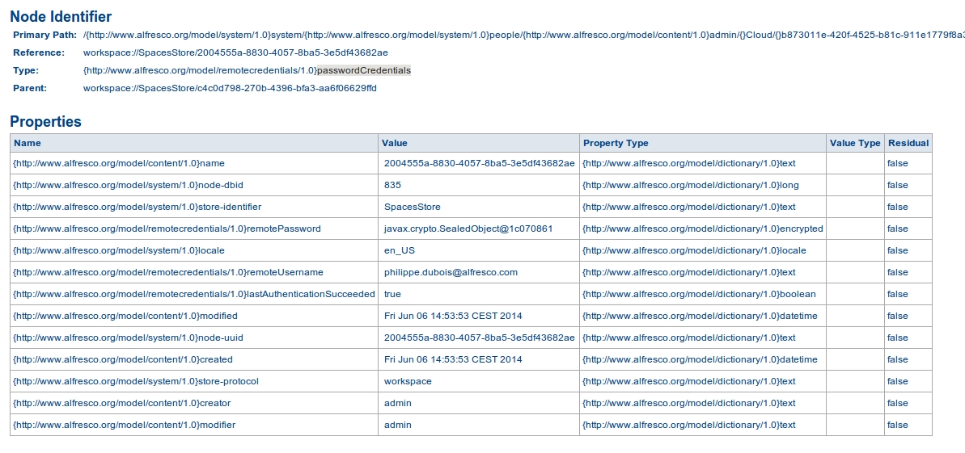Select the highlighted passwordCredentials type text
The image size is (965, 453).
[x=364, y=70]
